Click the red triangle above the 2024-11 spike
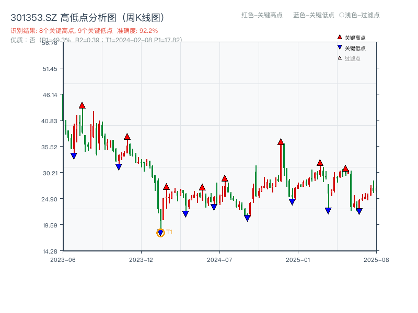Screen dimensions: 418x313 (x=281, y=141)
